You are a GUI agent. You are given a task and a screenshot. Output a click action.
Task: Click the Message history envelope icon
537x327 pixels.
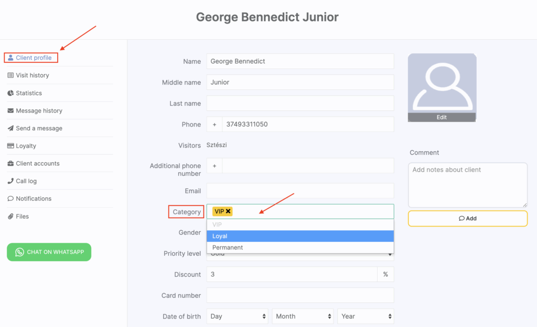pos(10,111)
